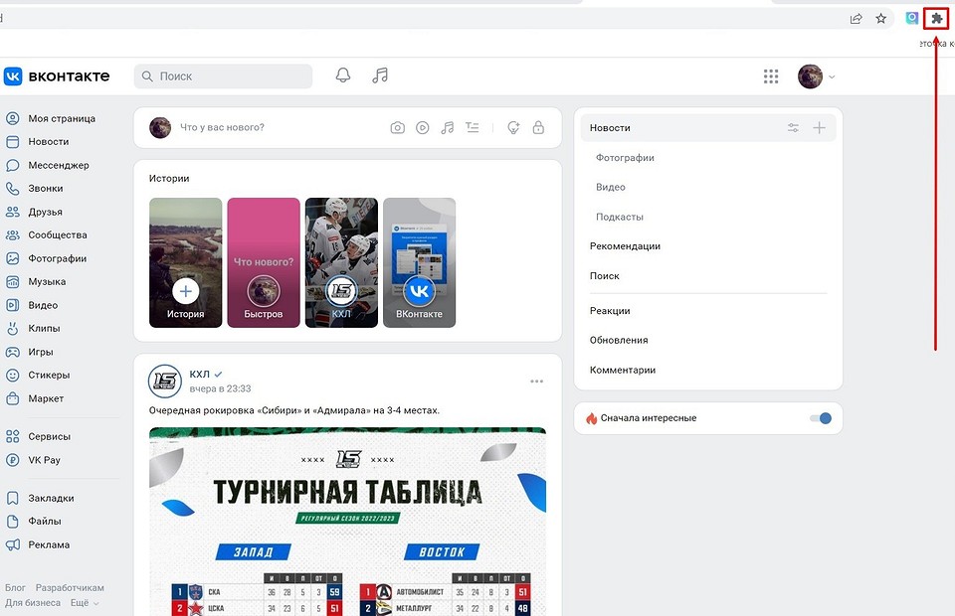Add a new tab with the plus icon
Viewport: 955px width, 616px height.
[819, 128]
